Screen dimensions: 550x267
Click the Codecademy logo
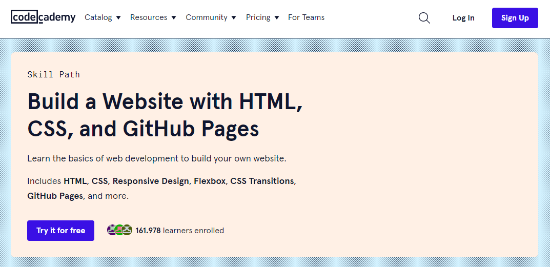point(43,17)
